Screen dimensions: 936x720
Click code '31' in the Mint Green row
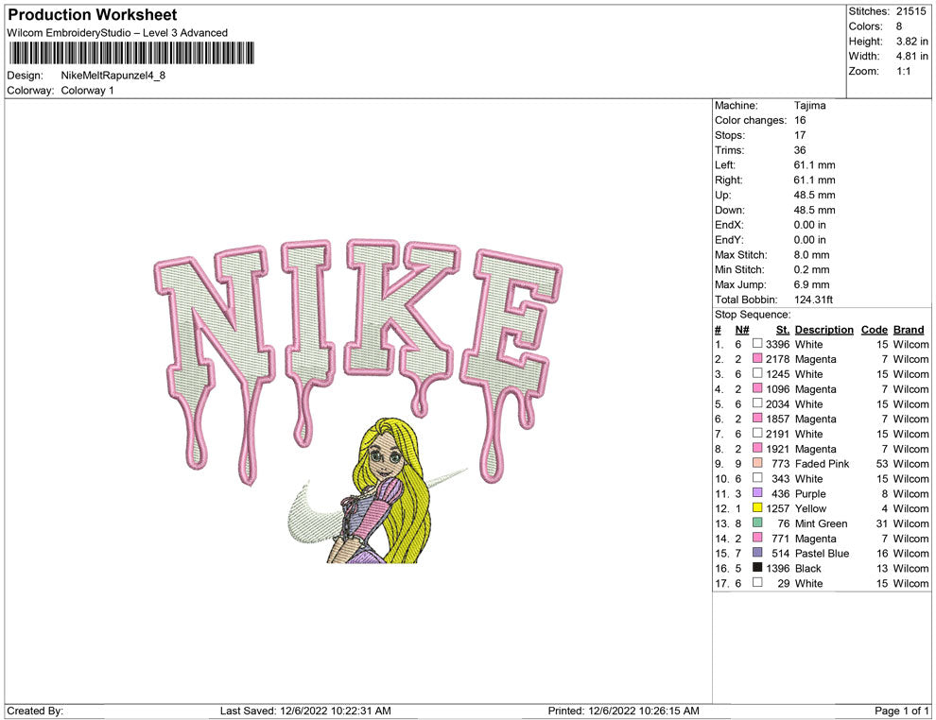point(882,523)
